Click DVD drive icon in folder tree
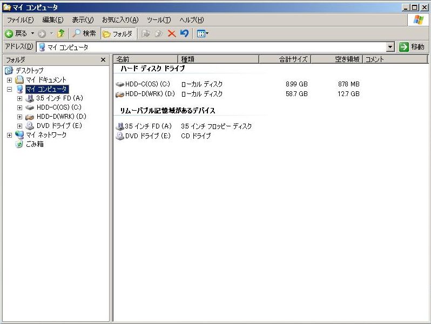The image size is (431, 324). pyautogui.click(x=29, y=126)
